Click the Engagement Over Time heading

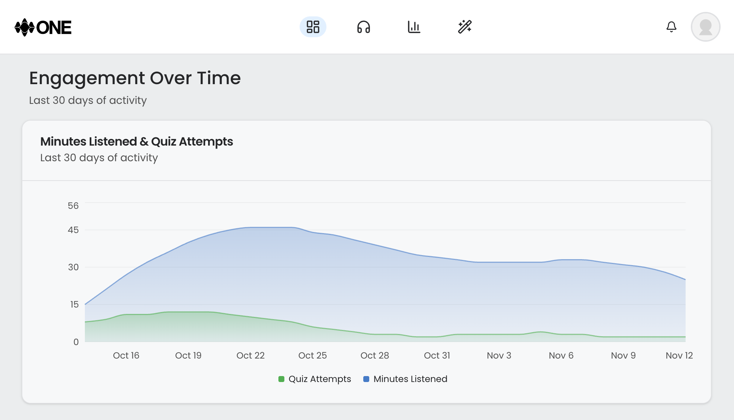(x=135, y=78)
